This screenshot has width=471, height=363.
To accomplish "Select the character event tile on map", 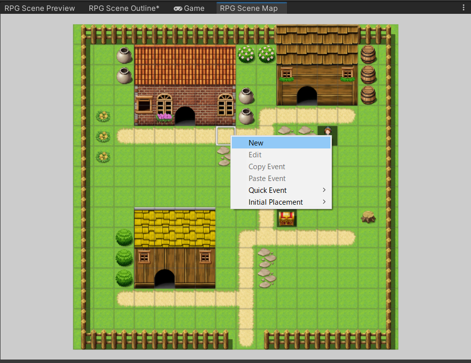I will (327, 131).
